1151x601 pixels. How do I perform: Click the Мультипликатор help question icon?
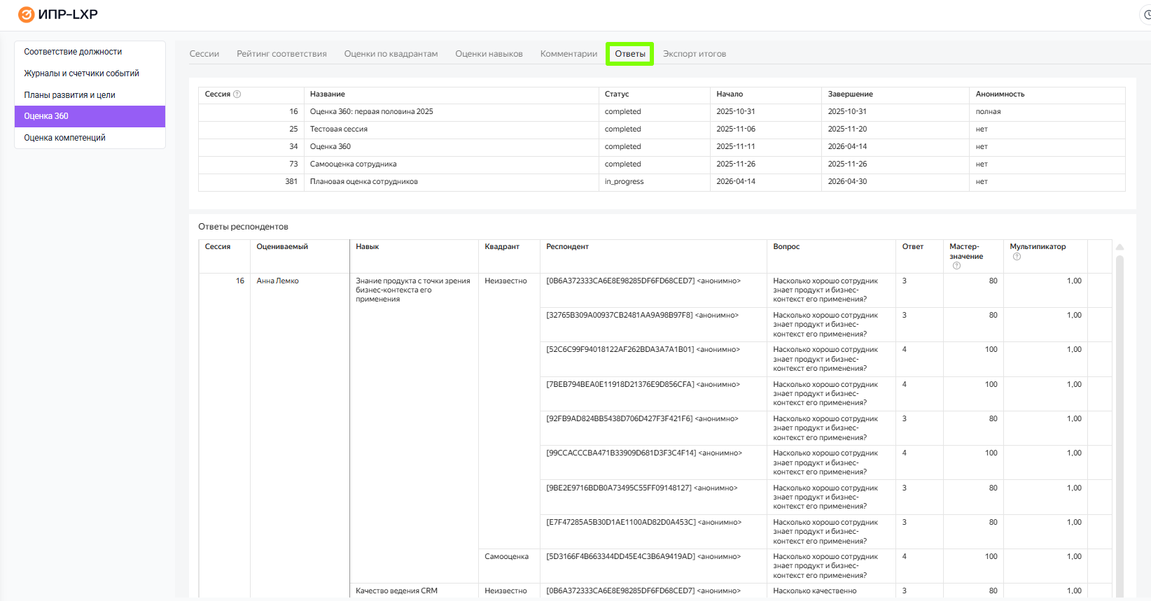[1017, 257]
